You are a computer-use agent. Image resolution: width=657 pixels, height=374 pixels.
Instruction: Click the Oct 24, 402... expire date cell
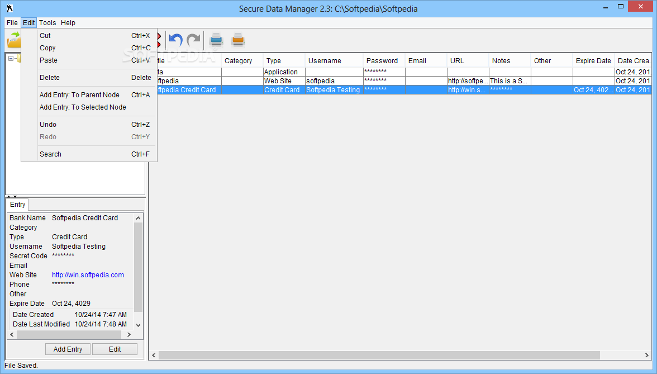point(594,89)
